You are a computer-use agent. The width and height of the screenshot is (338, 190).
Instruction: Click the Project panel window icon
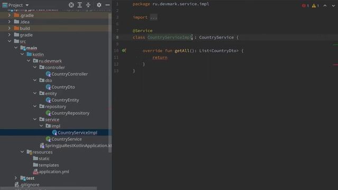(x=5, y=5)
